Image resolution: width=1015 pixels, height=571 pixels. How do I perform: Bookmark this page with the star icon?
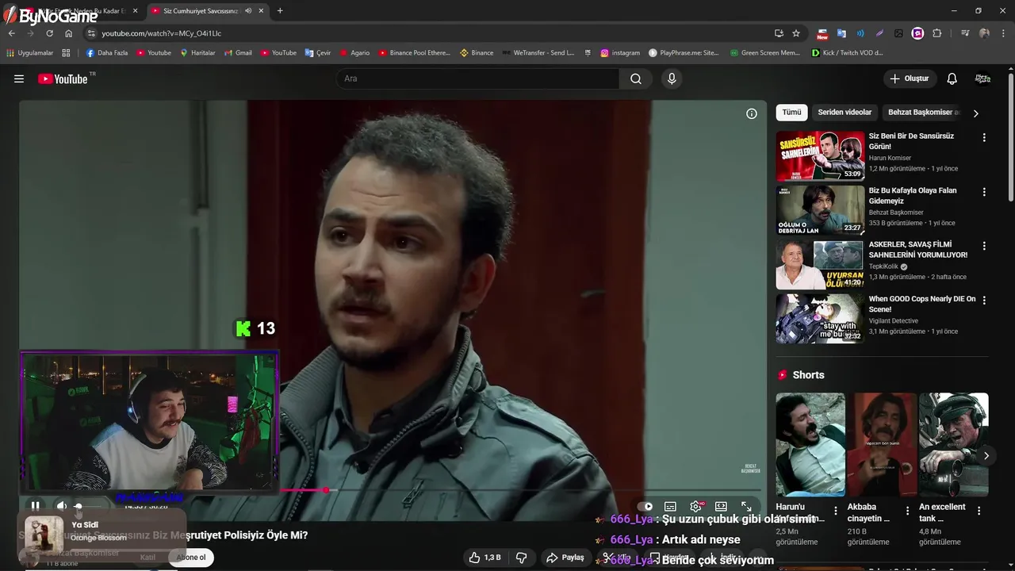[x=796, y=33]
